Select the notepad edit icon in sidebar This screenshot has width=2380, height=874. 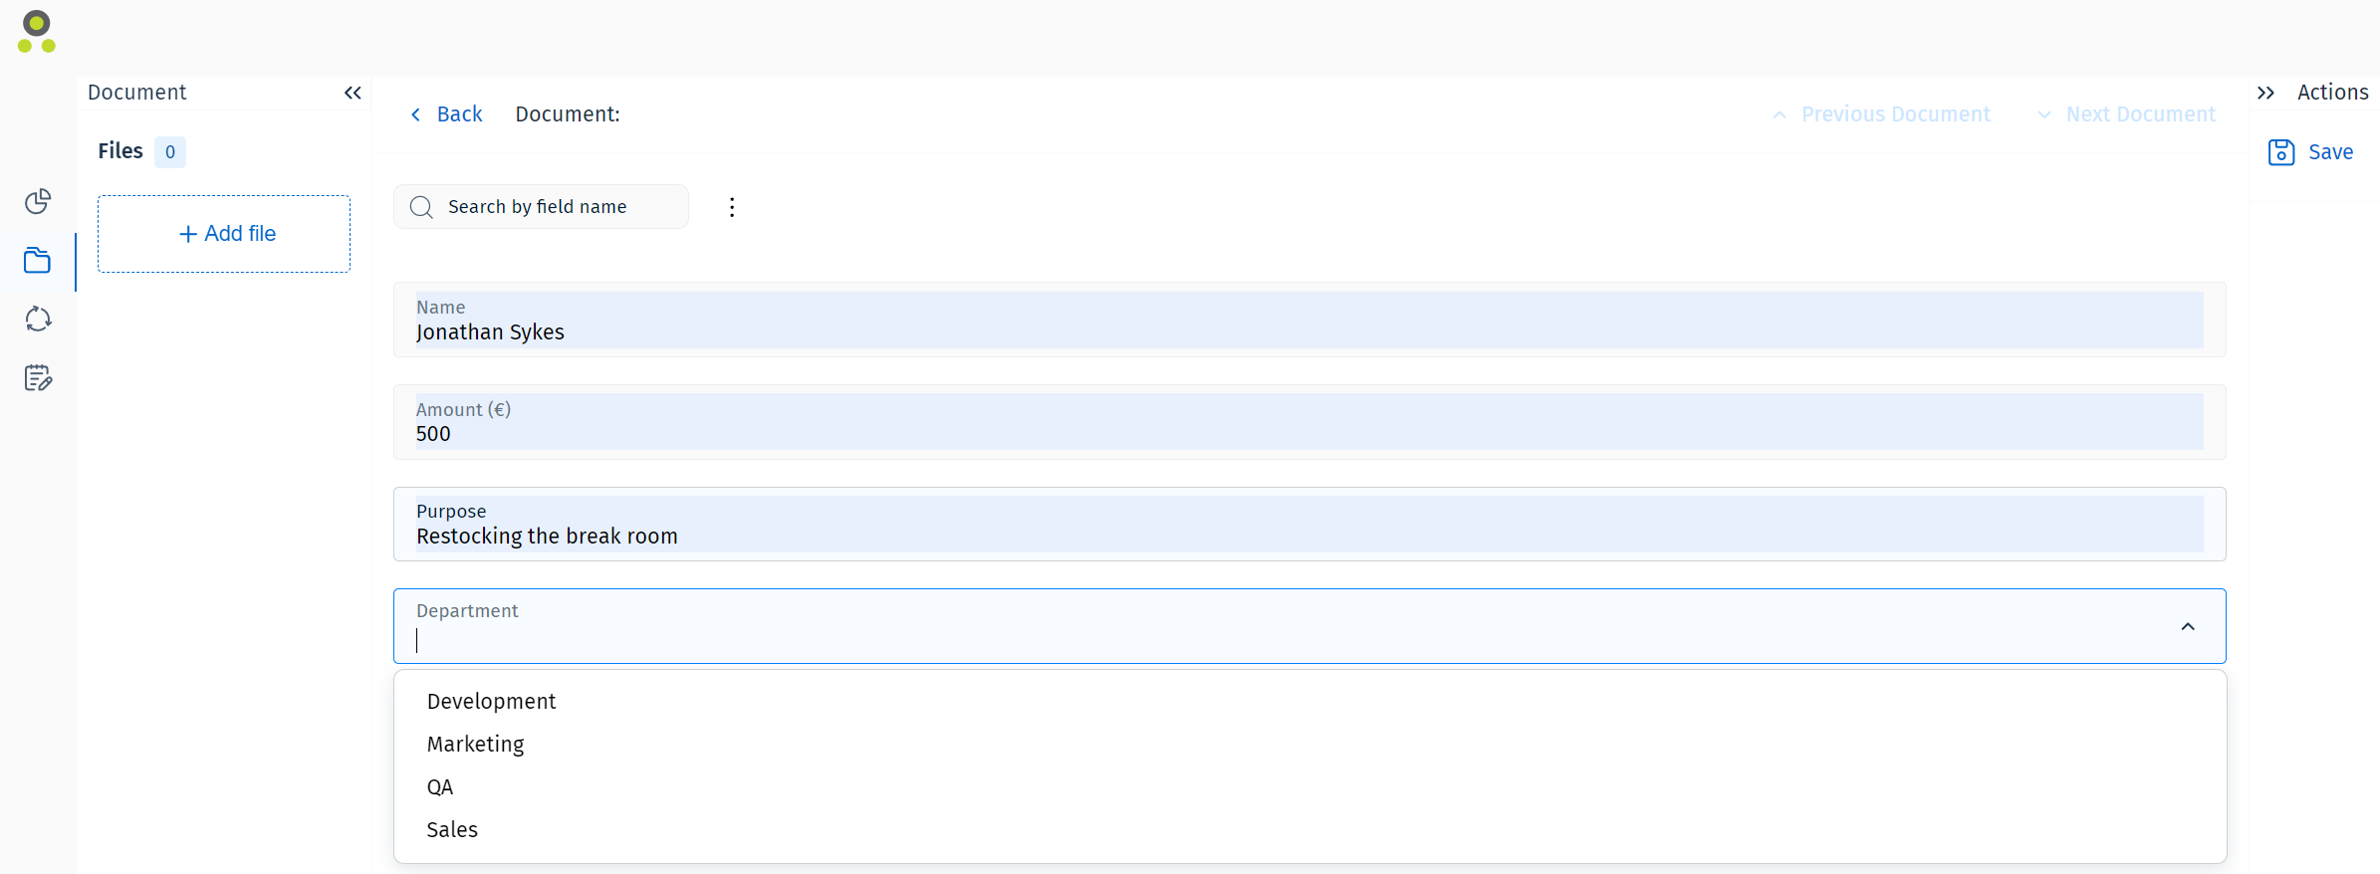(x=37, y=377)
